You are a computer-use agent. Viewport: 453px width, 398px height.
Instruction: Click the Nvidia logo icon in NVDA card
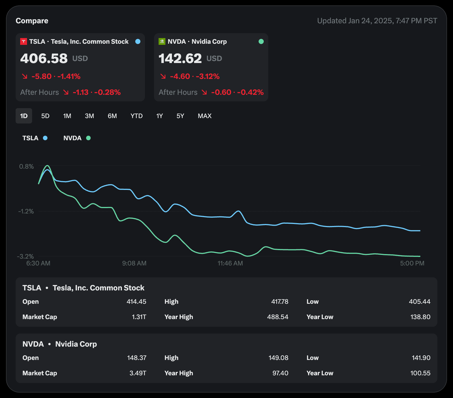pos(162,41)
